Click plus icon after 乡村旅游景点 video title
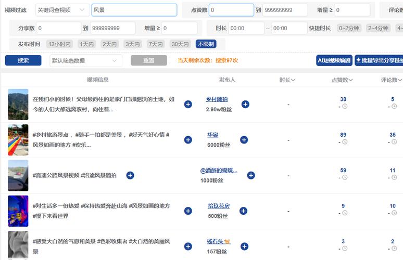This screenshot has width=403, height=260. [x=188, y=140]
